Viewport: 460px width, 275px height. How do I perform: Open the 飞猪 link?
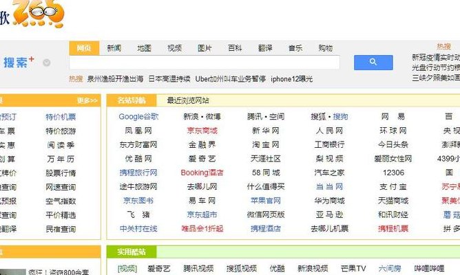pos(138,214)
